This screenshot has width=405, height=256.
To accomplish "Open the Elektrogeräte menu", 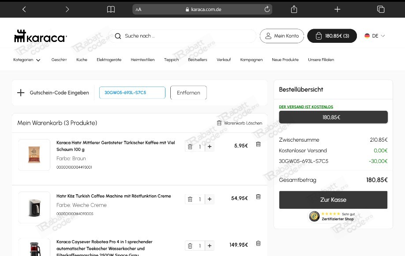I will click(x=109, y=60).
